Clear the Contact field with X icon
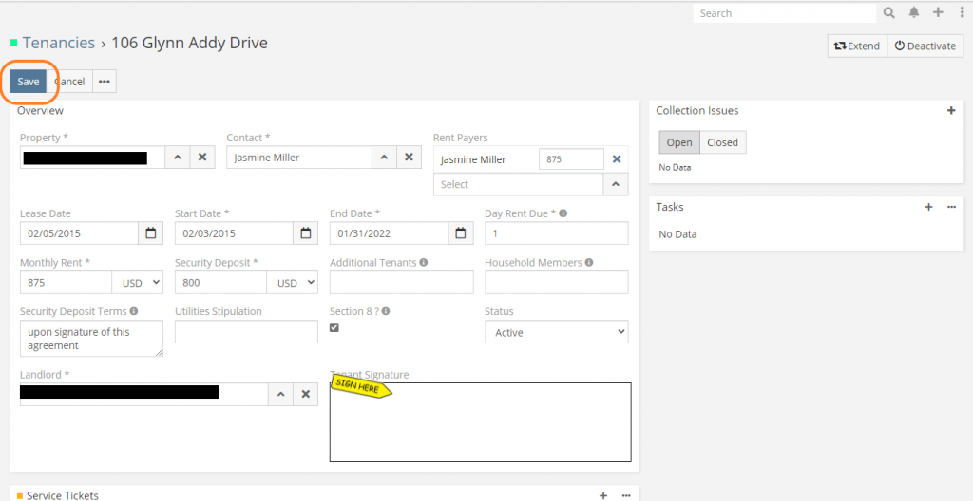Viewport: 973px width, 501px height. pos(408,158)
